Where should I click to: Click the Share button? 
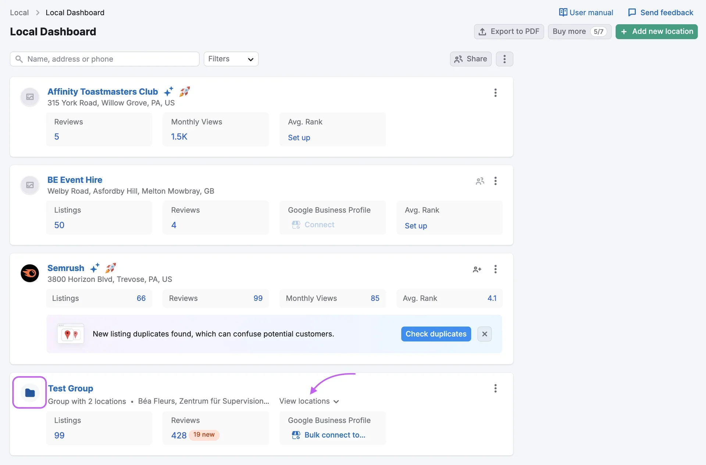point(471,59)
